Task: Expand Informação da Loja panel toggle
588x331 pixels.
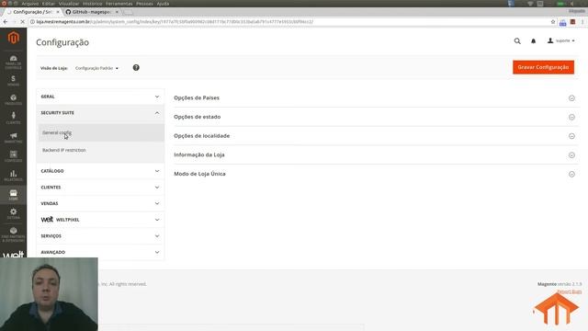Action: pos(571,155)
